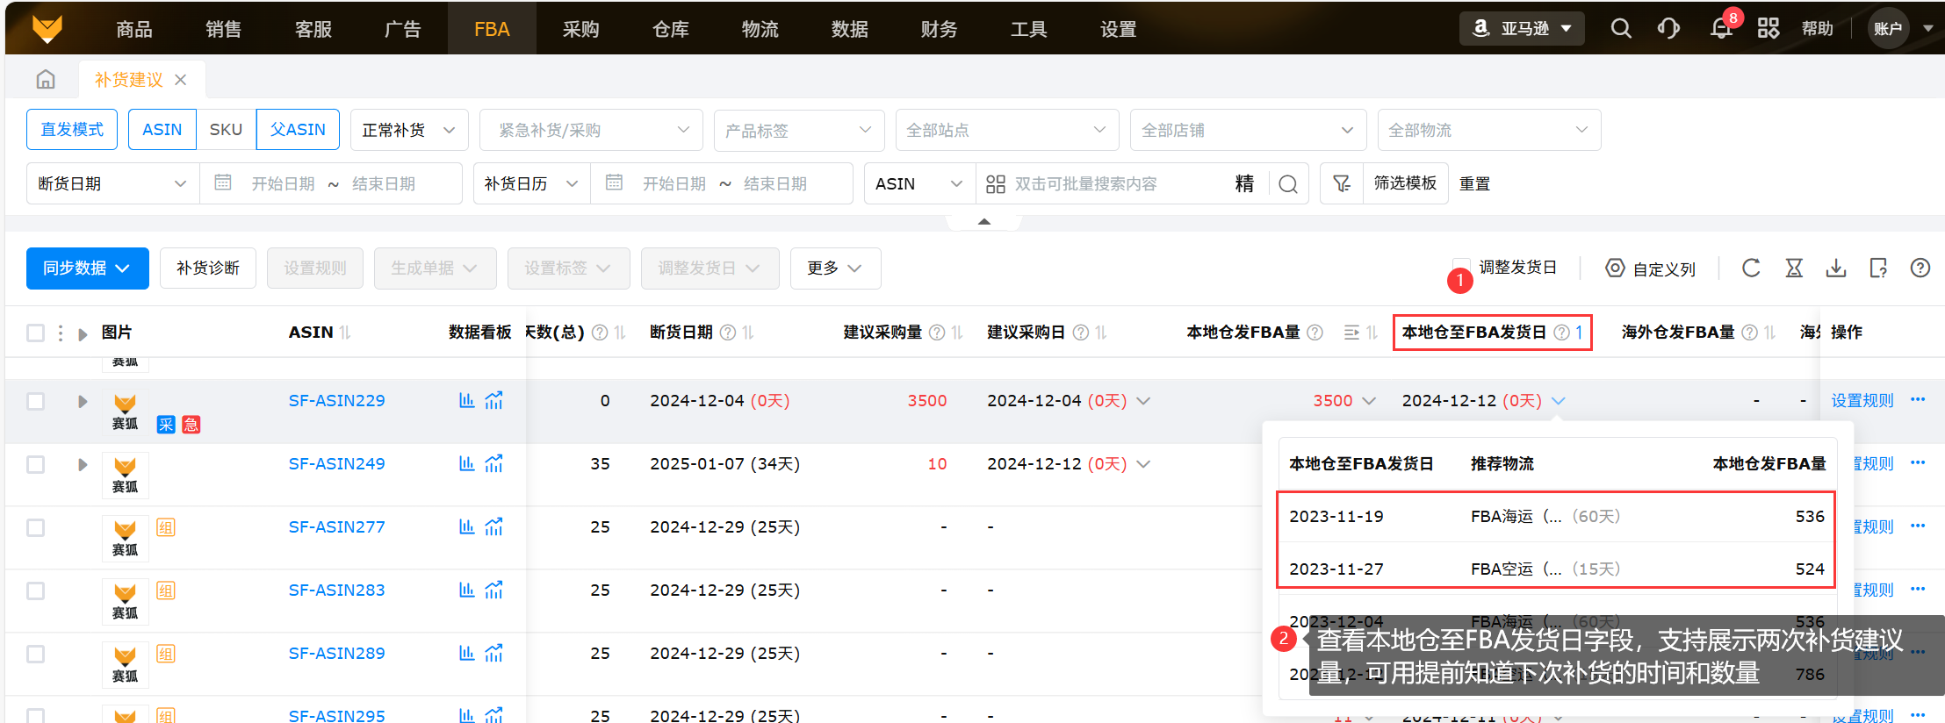Open the 采购 menu
This screenshot has width=1945, height=723.
click(581, 29)
